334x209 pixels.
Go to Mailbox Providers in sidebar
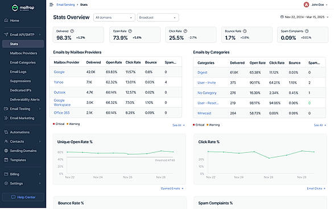[23, 53]
